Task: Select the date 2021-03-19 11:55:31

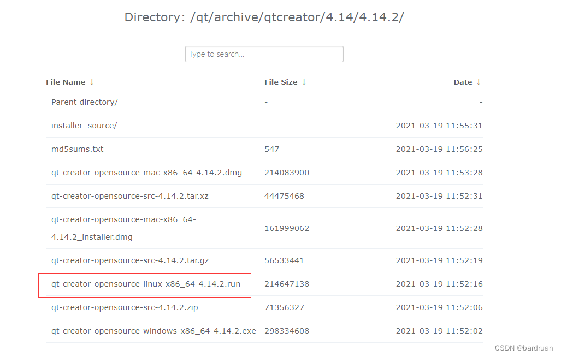Action: pos(439,126)
